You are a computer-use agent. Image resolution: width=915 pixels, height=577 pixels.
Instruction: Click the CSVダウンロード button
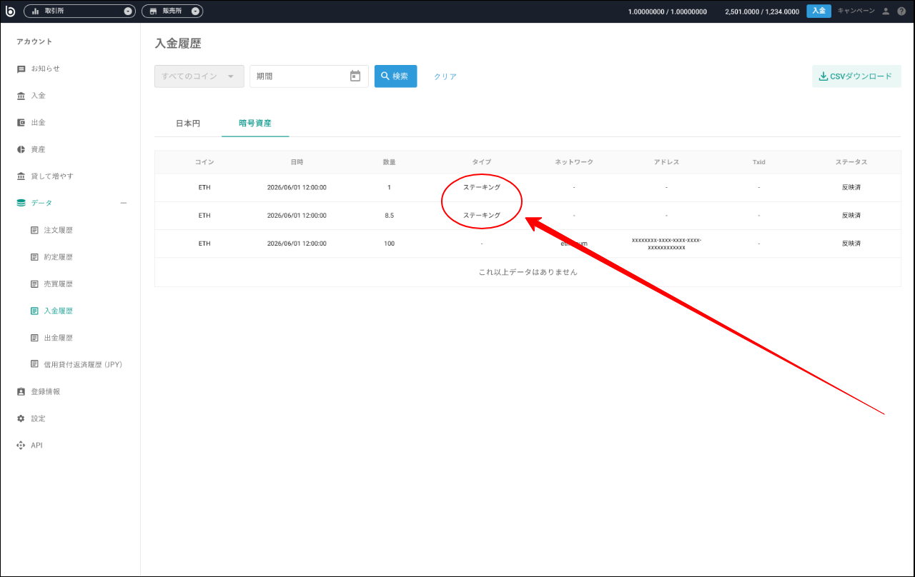point(856,76)
